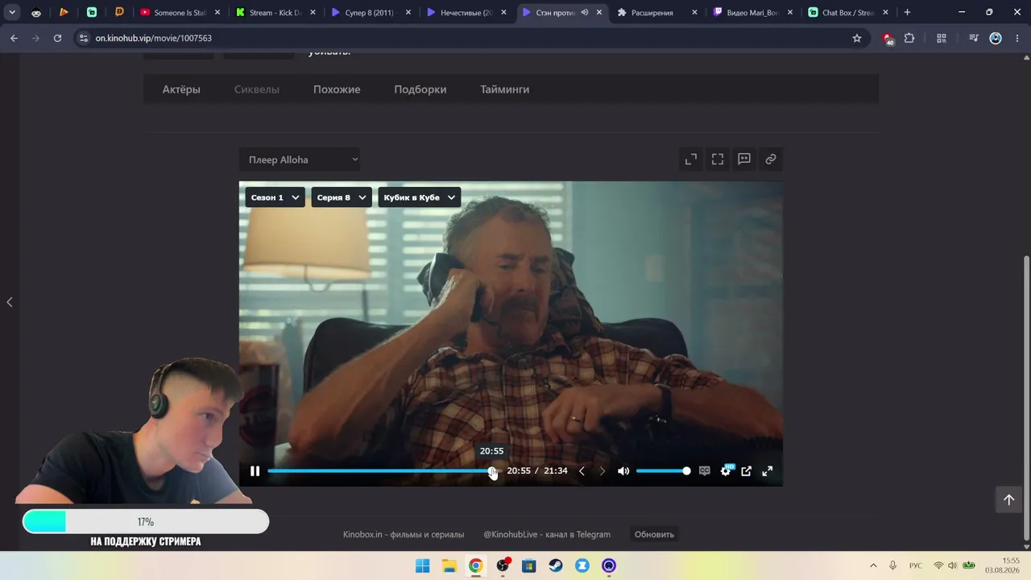The width and height of the screenshot is (1031, 580).
Task: Open the Сезон 1 season dropdown
Action: point(275,197)
